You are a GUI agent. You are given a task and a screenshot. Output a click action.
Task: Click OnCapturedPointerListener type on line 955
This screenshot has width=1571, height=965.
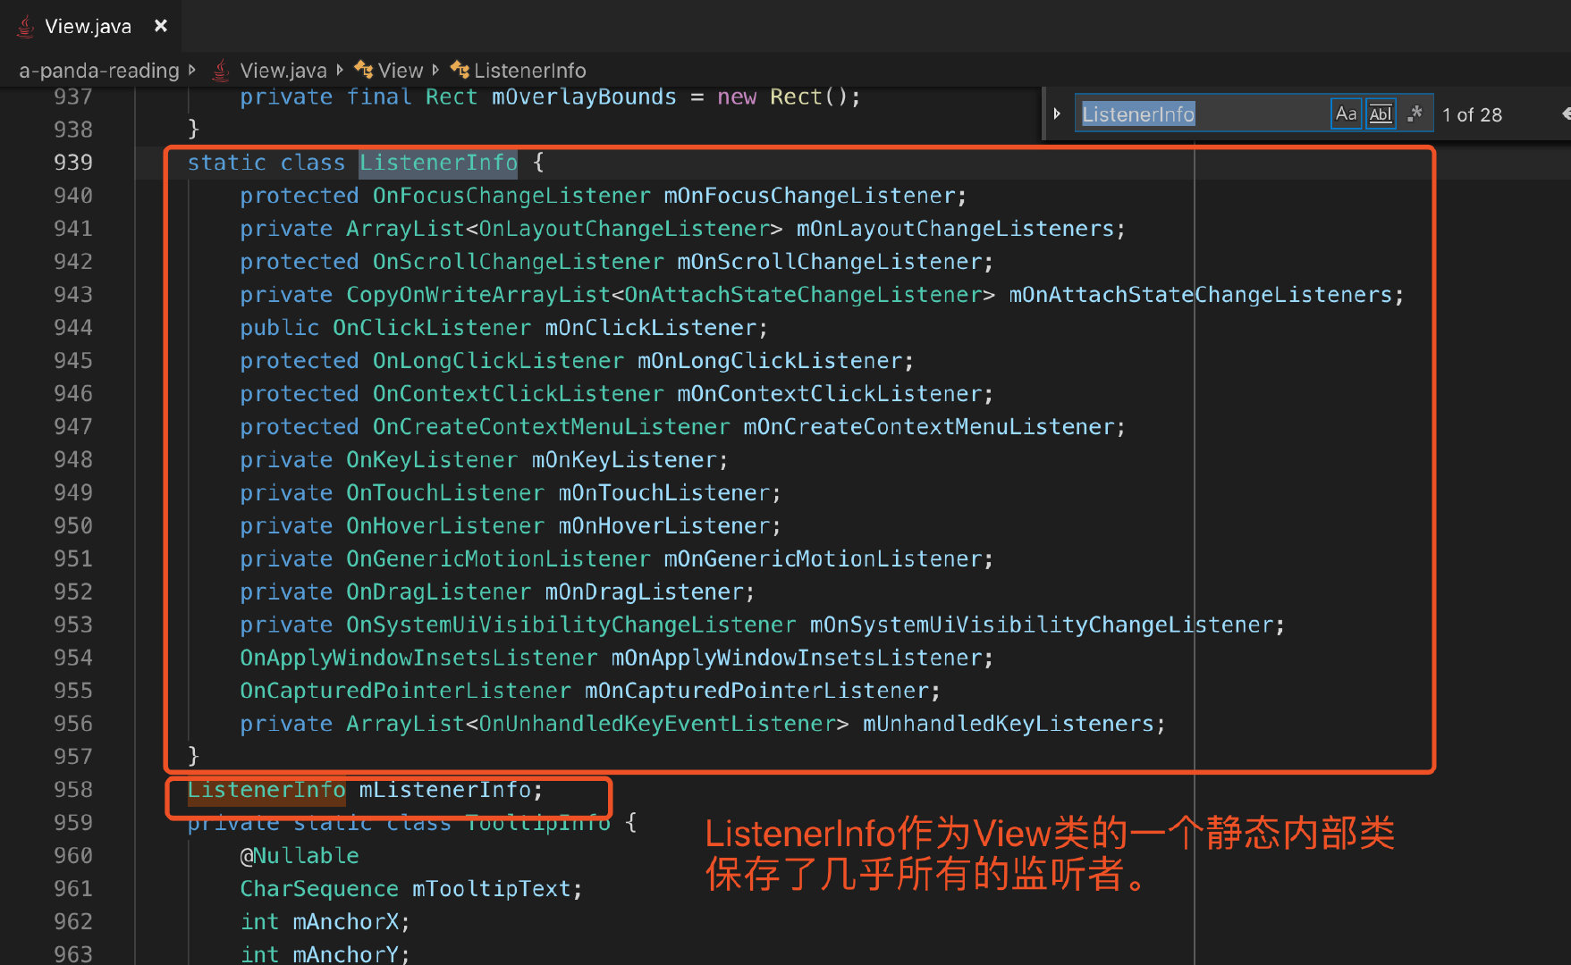pos(405,692)
